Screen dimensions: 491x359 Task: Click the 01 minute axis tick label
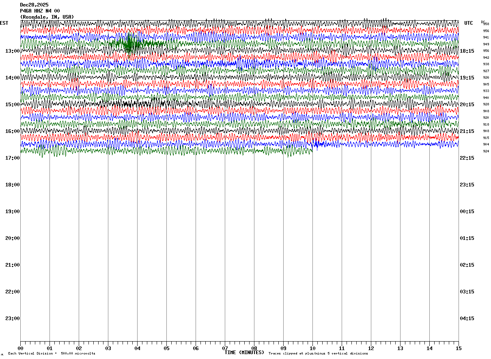coord(50,348)
